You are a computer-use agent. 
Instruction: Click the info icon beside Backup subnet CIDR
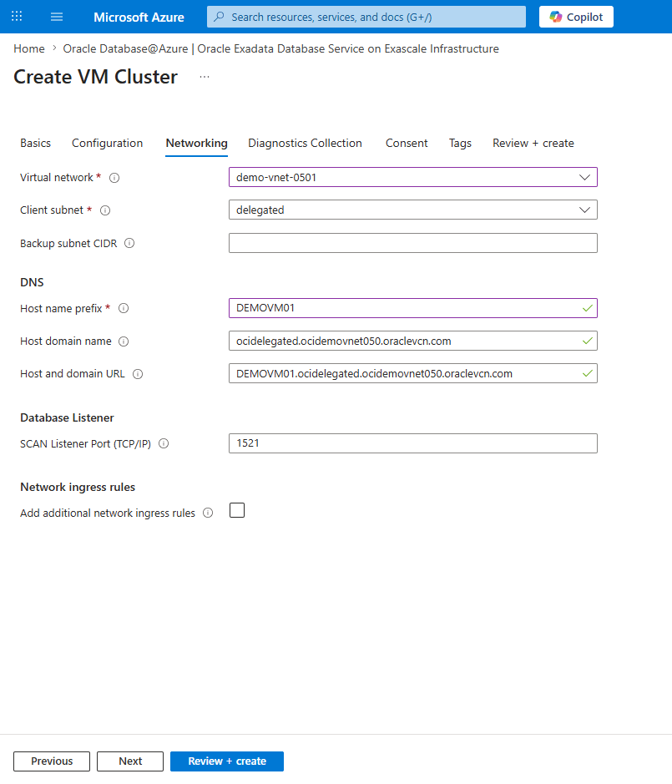coord(129,243)
